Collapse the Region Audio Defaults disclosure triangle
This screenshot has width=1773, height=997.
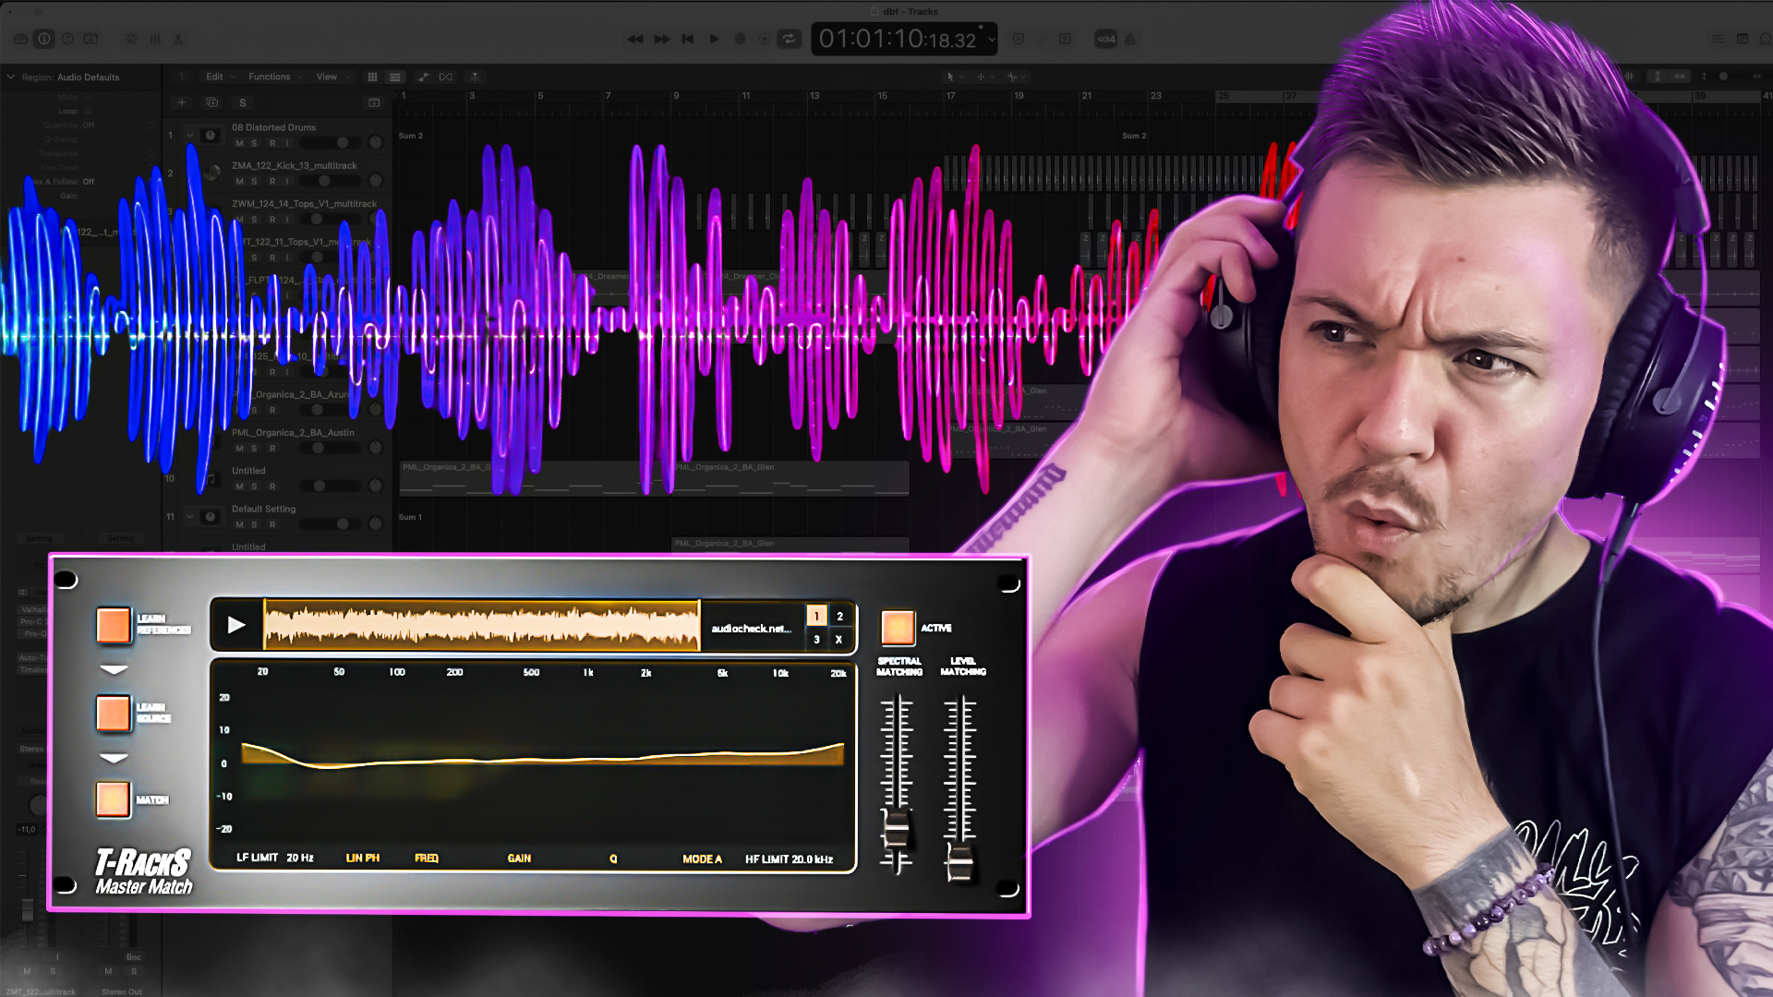[x=11, y=77]
